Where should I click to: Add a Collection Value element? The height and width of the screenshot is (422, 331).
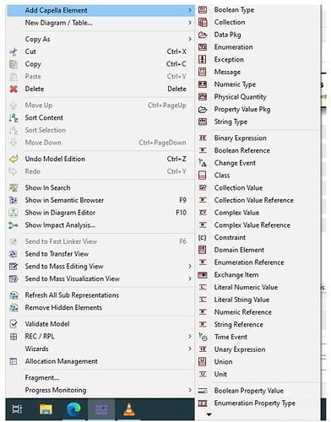click(258, 187)
